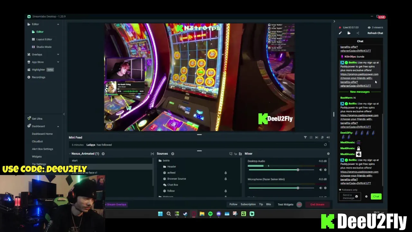The height and width of the screenshot is (232, 412).
Task: Open Dashboard Home
Action: click(x=42, y=134)
